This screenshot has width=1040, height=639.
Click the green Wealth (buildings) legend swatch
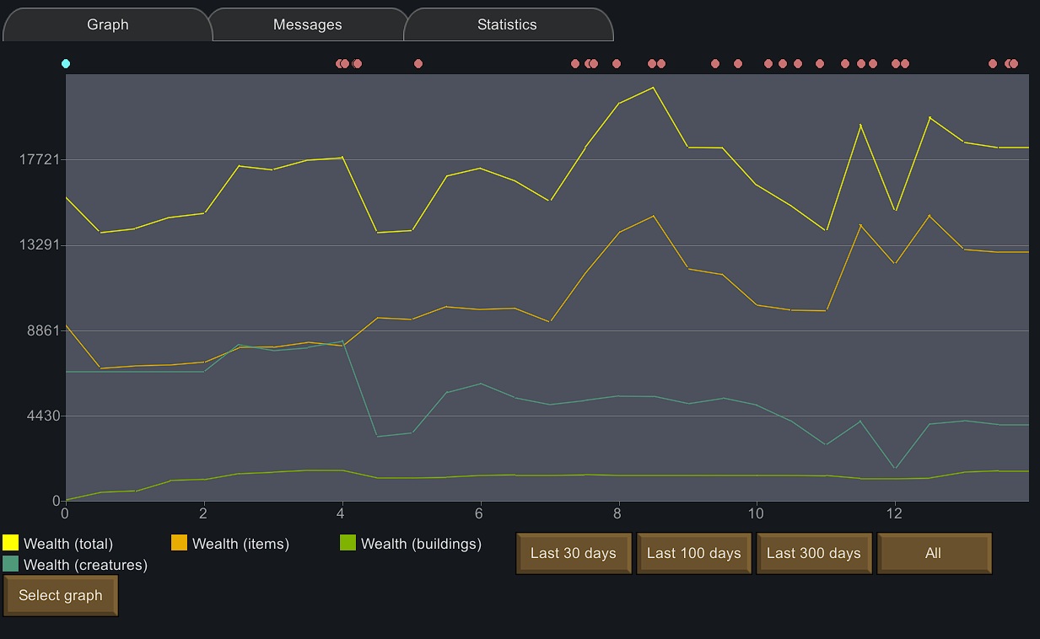coord(348,543)
